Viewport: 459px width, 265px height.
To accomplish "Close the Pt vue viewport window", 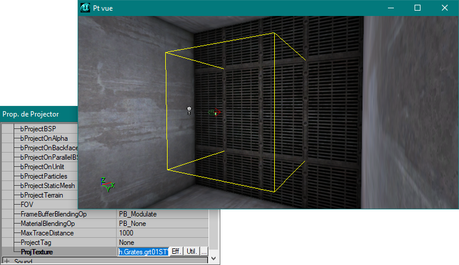I will [444, 8].
